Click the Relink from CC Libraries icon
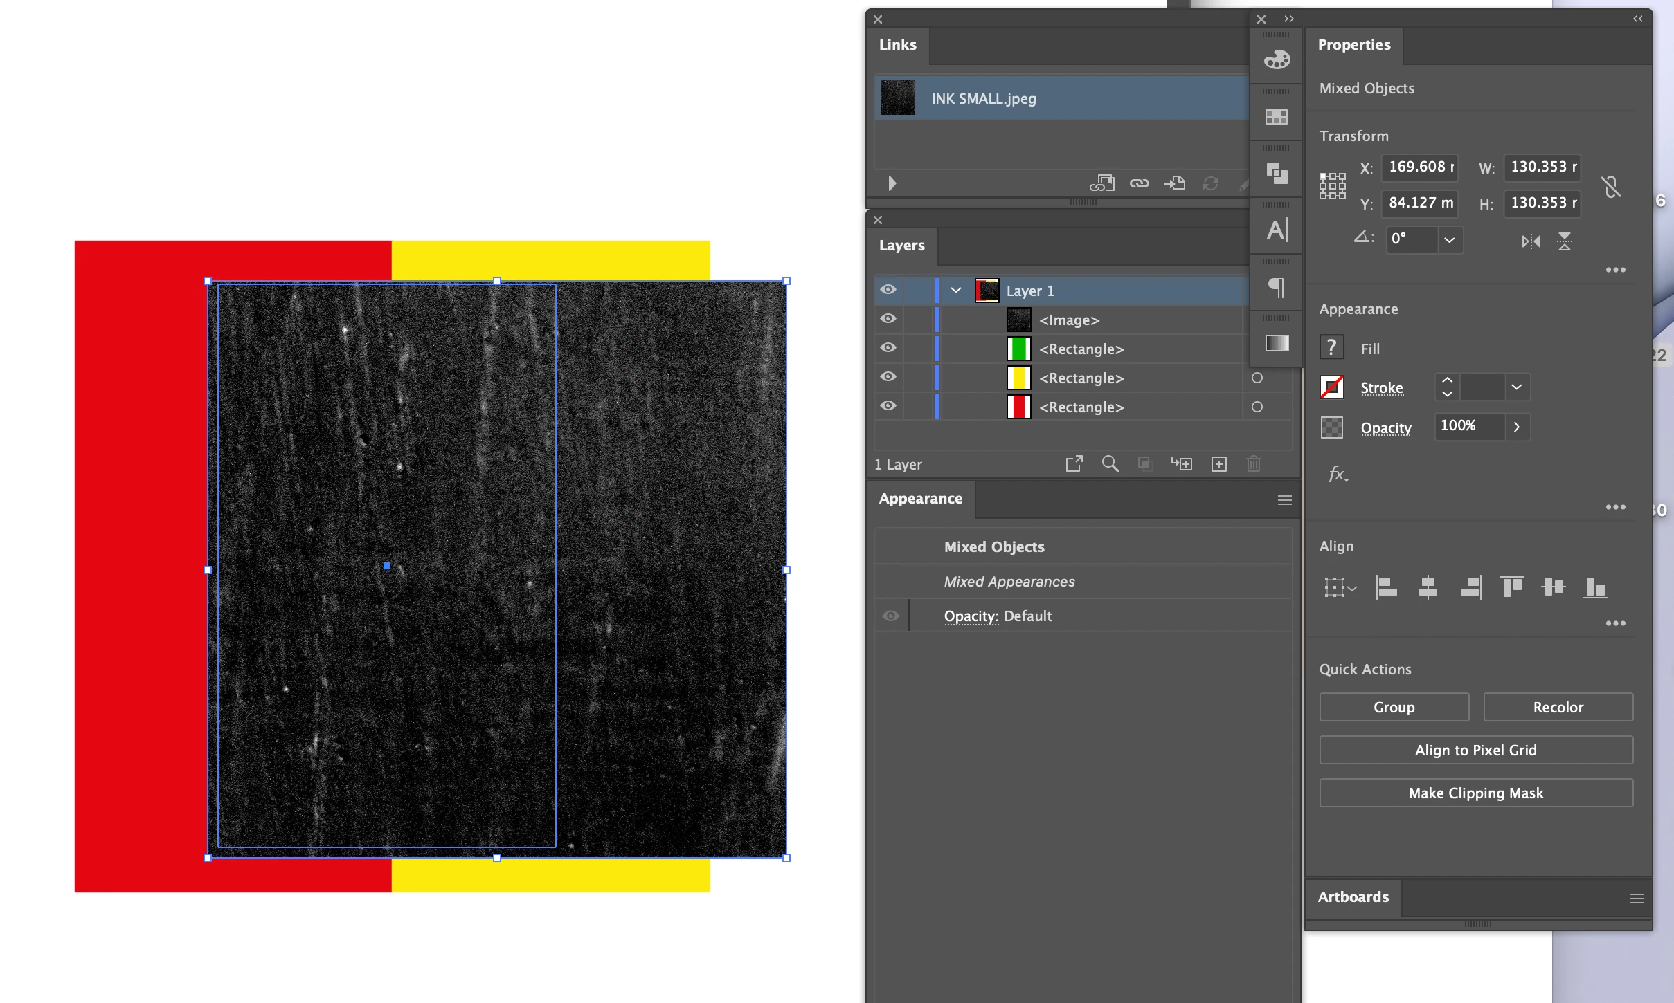 (x=1101, y=183)
